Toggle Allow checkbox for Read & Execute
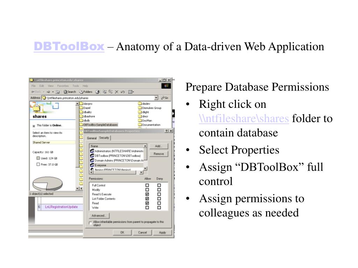This screenshot has width=358, height=268. [147, 194]
